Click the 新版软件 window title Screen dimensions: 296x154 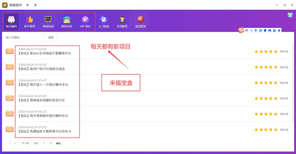click(16, 5)
